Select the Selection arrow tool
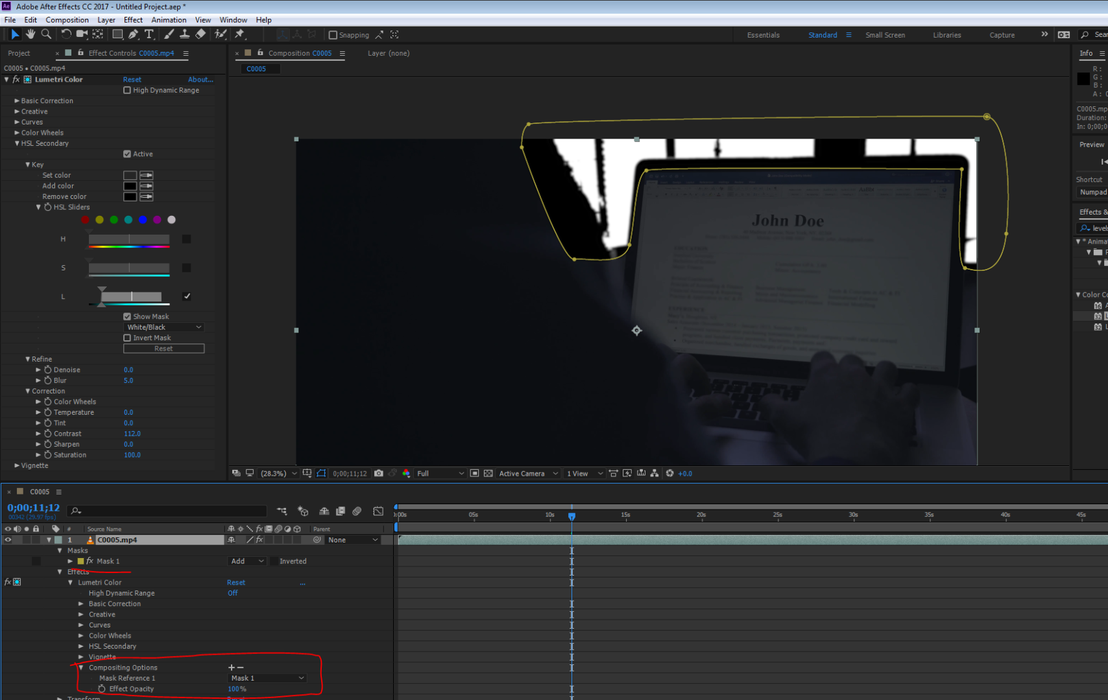The image size is (1108, 700). pyautogui.click(x=15, y=34)
